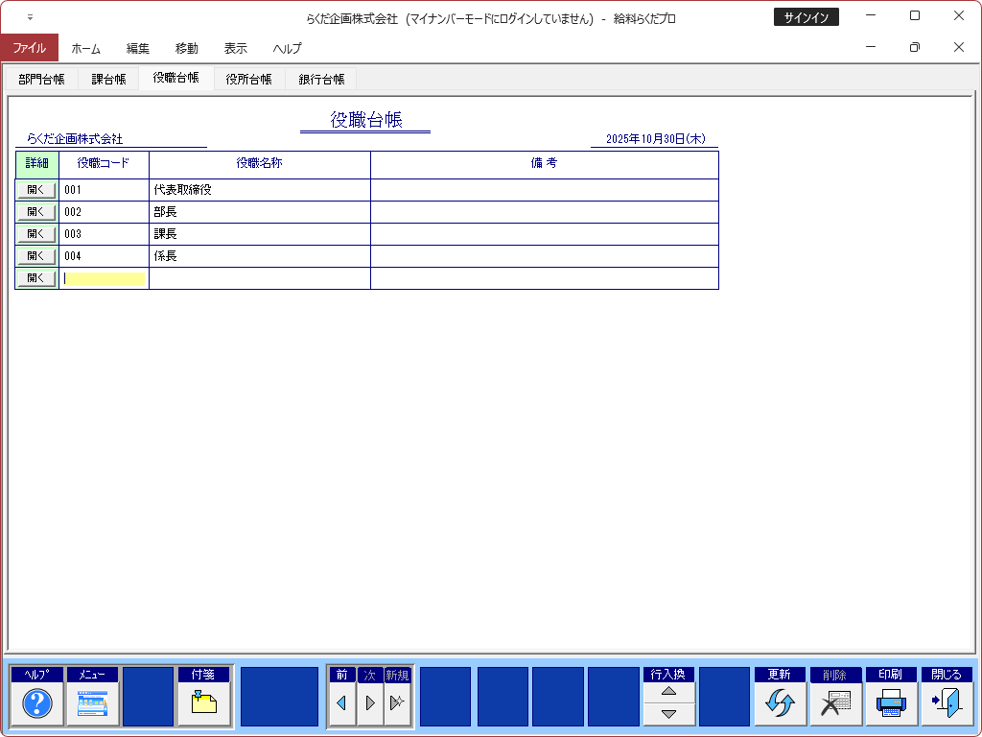Open the 移動 menu

[187, 48]
